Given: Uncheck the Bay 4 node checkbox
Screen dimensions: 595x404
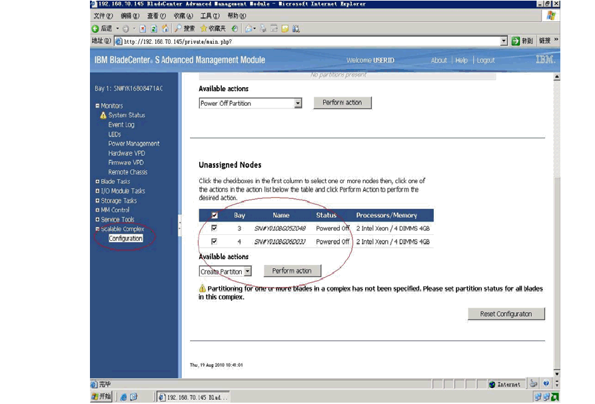Looking at the screenshot, I should click(x=214, y=242).
